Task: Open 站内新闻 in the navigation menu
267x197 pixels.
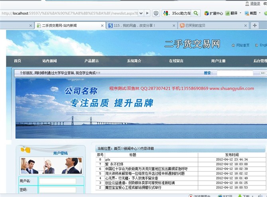Action: click(x=49, y=61)
